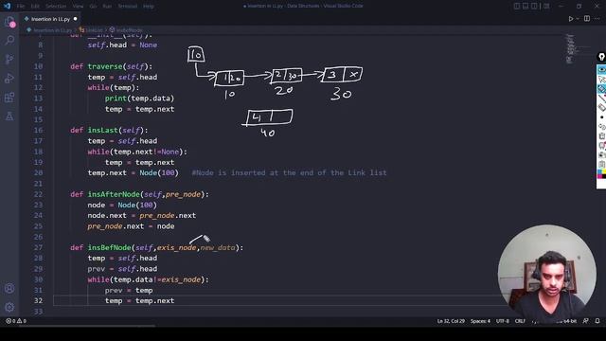Screen dimensions: 606x341
Task: Open the Testing flask view
Action: click(x=9, y=116)
